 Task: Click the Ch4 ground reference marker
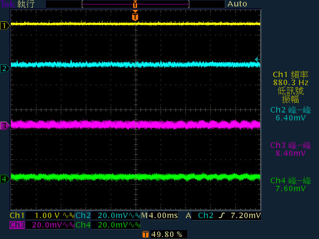coord(5,179)
